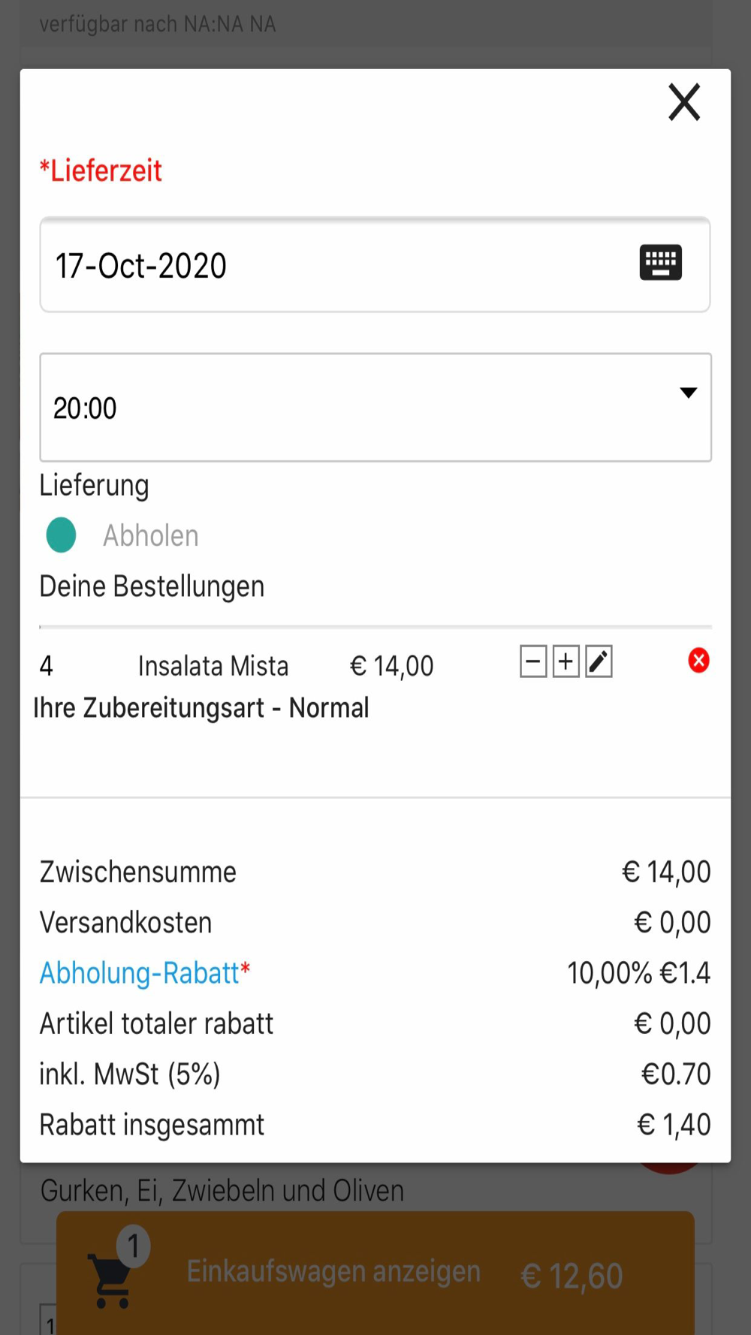Click the € 12,60 cart total
The image size is (751, 1335).
pyautogui.click(x=572, y=1276)
